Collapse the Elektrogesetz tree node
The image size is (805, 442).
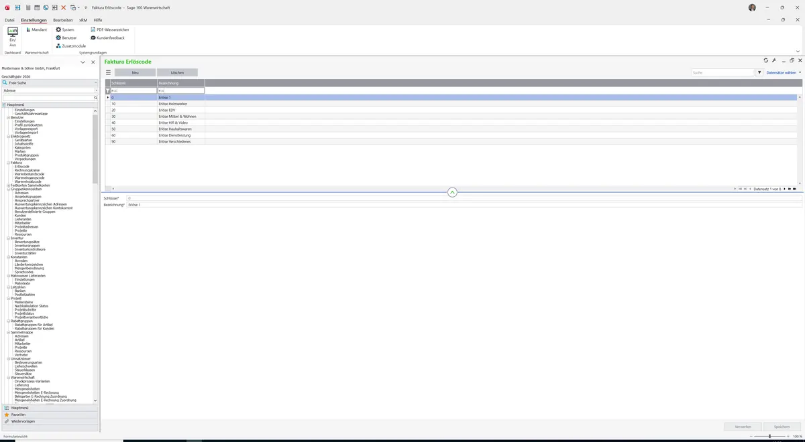coord(8,136)
